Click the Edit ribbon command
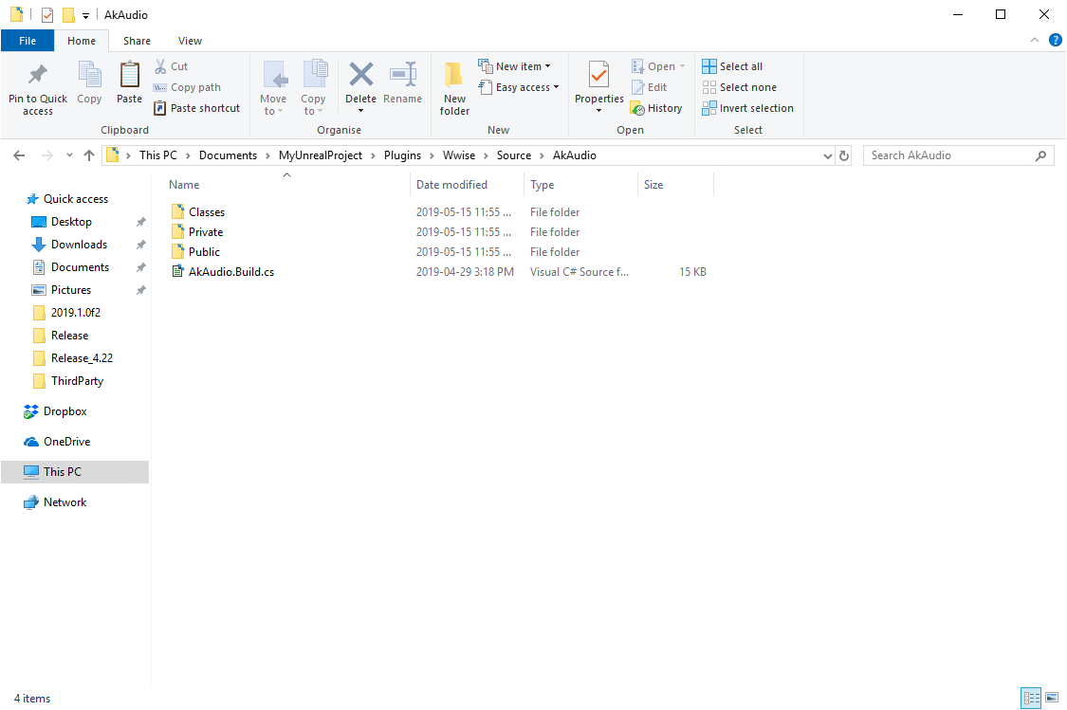The height and width of the screenshot is (710, 1067). pyautogui.click(x=649, y=87)
